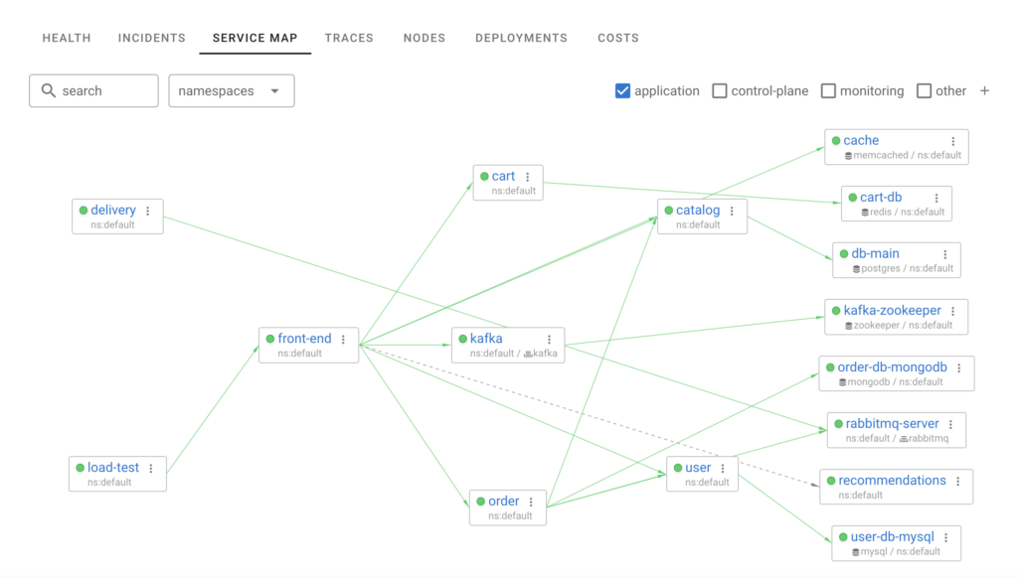Image resolution: width=1018 pixels, height=578 pixels.
Task: Open the DEPLOYMENTS tab
Action: tap(521, 38)
